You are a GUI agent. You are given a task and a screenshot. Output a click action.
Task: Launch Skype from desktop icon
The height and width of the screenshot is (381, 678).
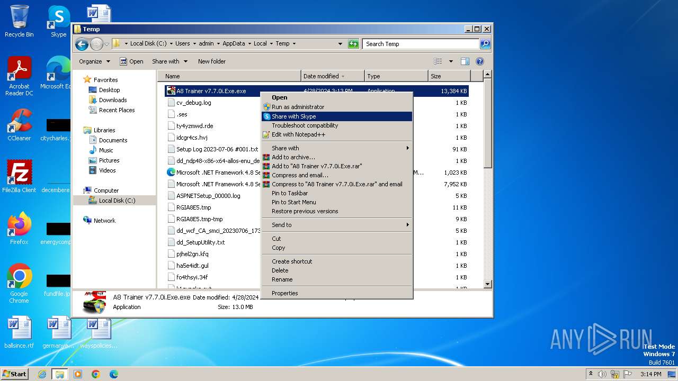coord(59,21)
